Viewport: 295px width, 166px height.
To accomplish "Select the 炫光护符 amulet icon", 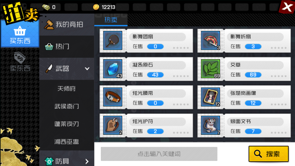I will (113, 125).
